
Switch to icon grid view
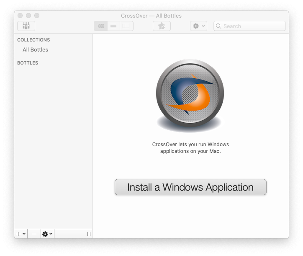(101, 26)
